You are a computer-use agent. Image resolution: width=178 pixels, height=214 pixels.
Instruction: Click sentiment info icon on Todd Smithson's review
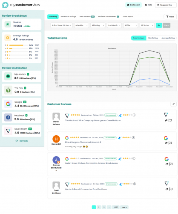[x=135, y=184]
